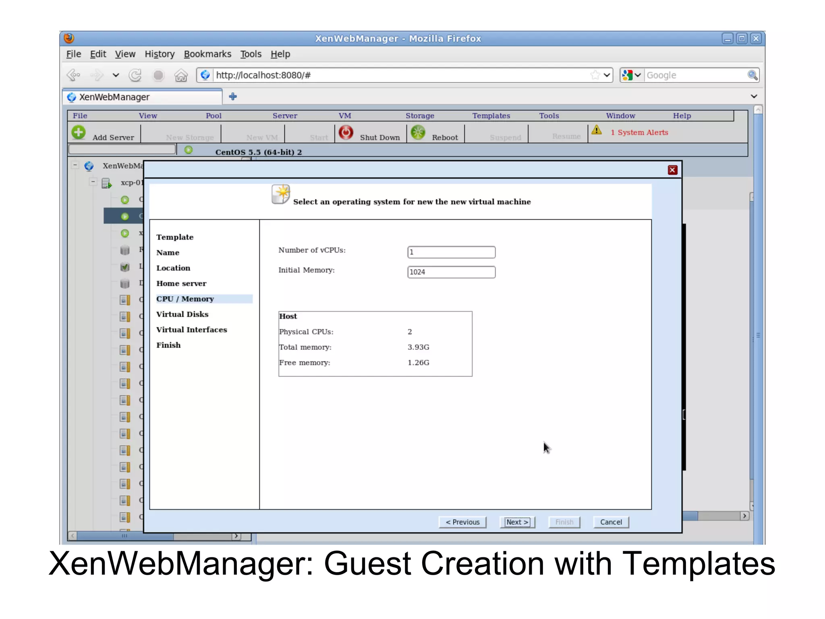Collapse the xcp-01 tree node
This screenshot has height=619, width=825.
93,182
